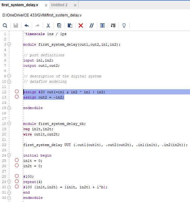
Task: Click the Save file icon
Action: (x=16, y=25)
